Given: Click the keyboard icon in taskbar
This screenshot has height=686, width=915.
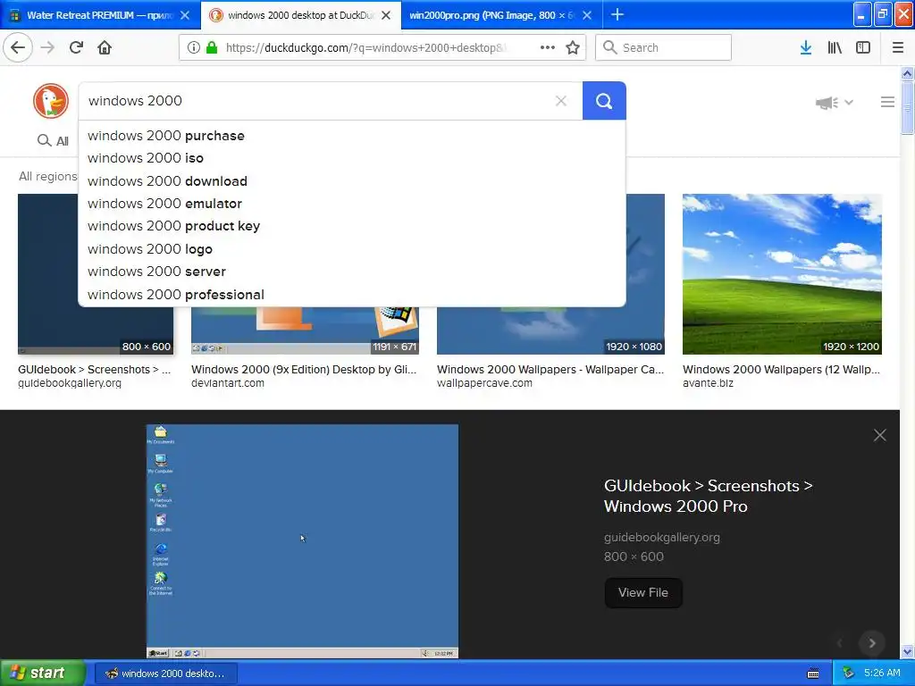Looking at the screenshot, I should click(x=813, y=673).
